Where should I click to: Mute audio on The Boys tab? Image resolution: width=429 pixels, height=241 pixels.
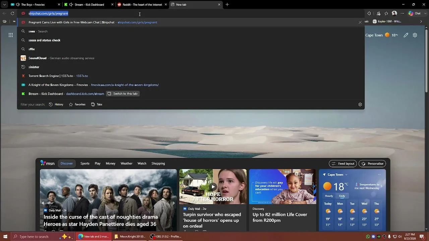[x=17, y=5]
